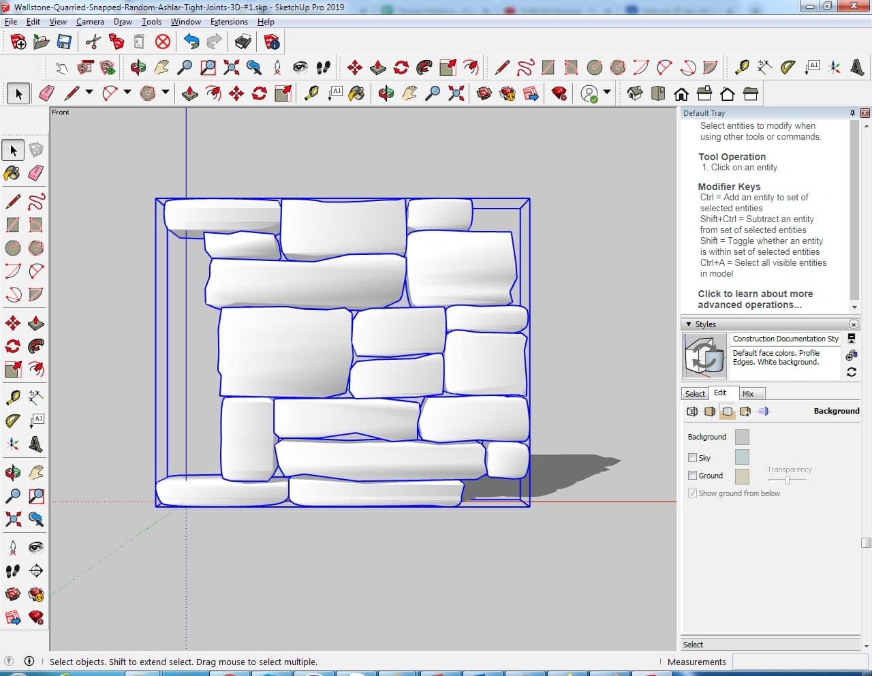This screenshot has height=676, width=872.
Task: Click the Background color swatch
Action: point(742,437)
